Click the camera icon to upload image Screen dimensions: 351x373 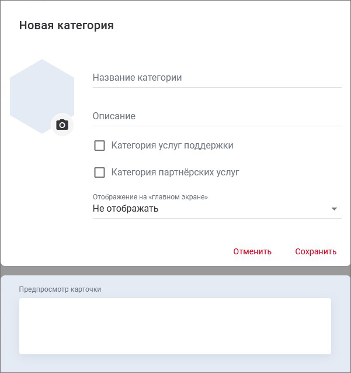[x=62, y=125]
